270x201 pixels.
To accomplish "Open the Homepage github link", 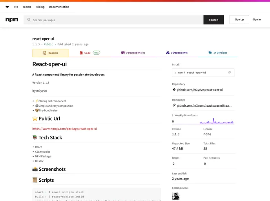I will (x=204, y=106).
